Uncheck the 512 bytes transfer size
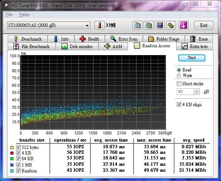 18,147
